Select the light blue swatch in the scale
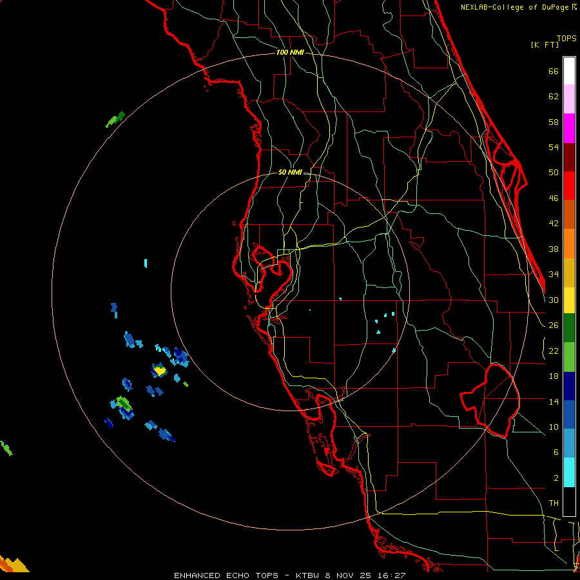 point(569,443)
